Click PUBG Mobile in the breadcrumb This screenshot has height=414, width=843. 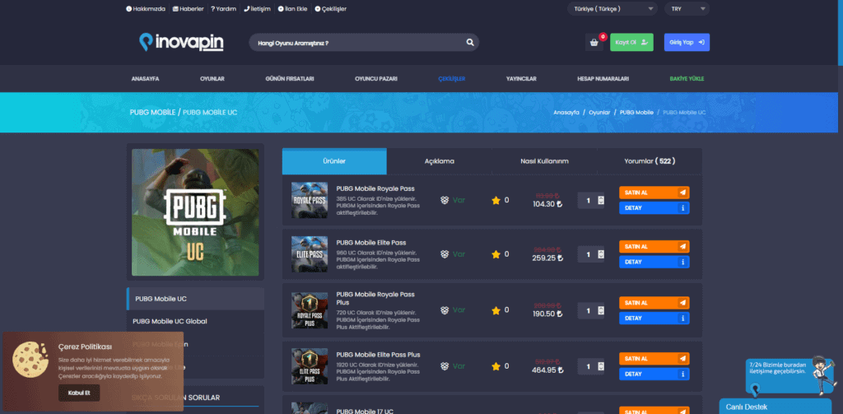click(x=636, y=113)
